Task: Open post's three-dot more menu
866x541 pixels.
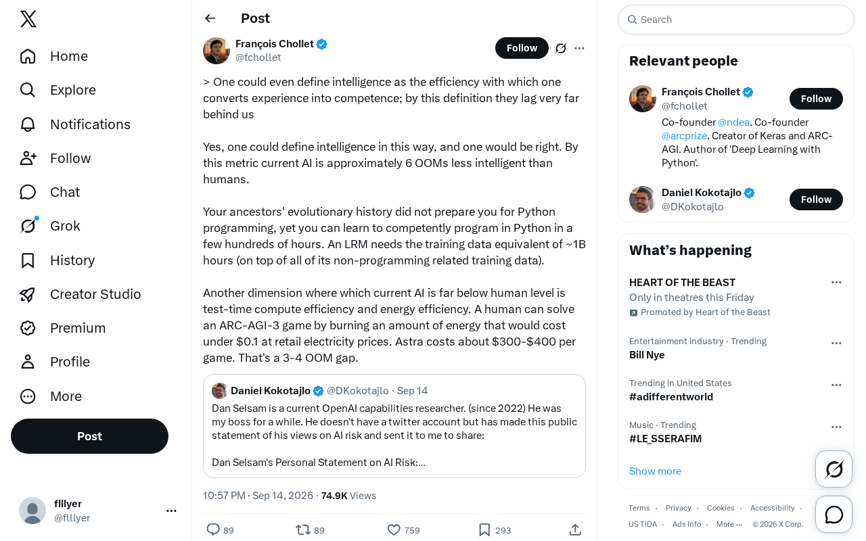Action: coord(579,48)
